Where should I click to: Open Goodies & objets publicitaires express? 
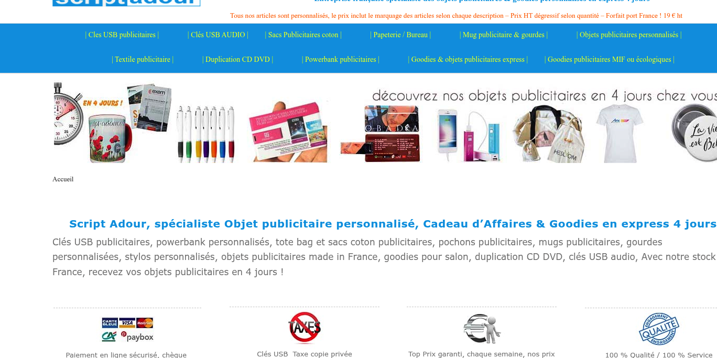pos(468,60)
